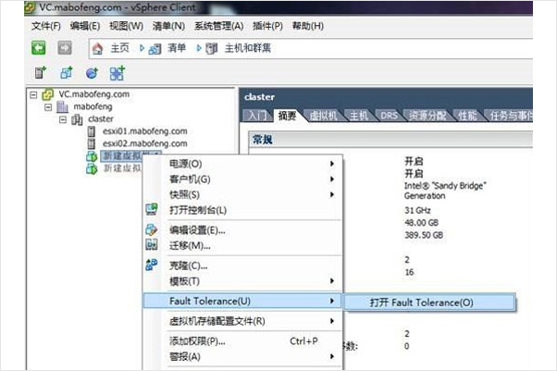The height and width of the screenshot is (371, 557).
Task: Open the 编辑(E) menu
Action: point(85,26)
